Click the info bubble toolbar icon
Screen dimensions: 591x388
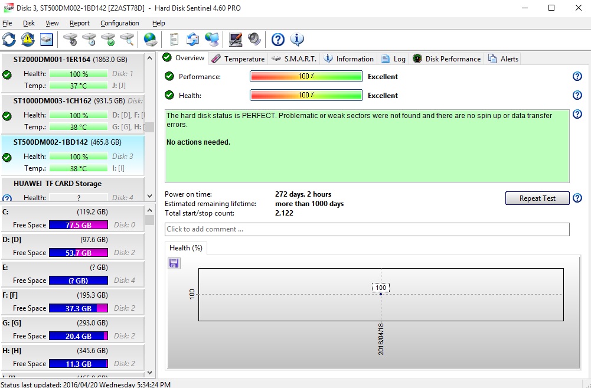[297, 40]
